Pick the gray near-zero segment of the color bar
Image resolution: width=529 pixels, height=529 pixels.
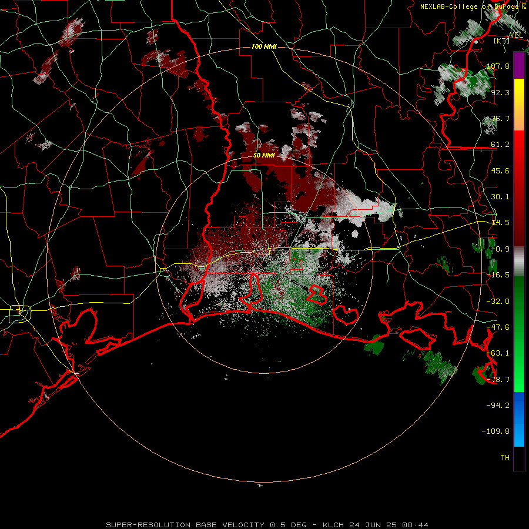click(519, 262)
